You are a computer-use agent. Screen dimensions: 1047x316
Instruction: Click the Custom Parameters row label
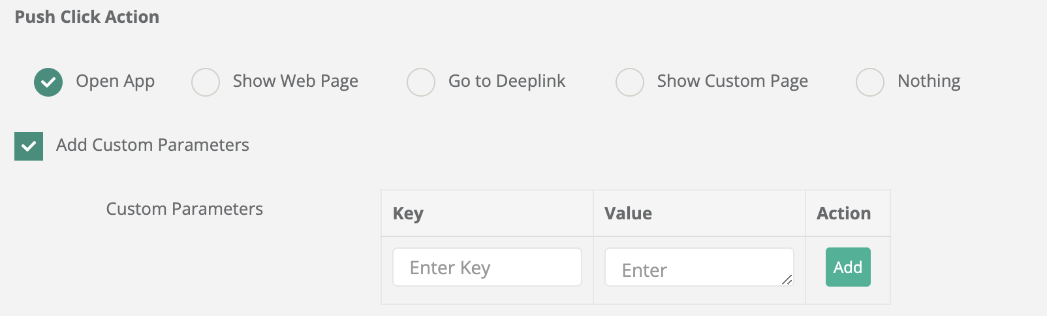185,209
